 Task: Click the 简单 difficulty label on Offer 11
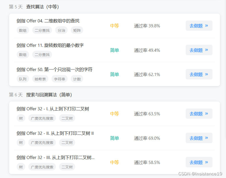pos(114,50)
